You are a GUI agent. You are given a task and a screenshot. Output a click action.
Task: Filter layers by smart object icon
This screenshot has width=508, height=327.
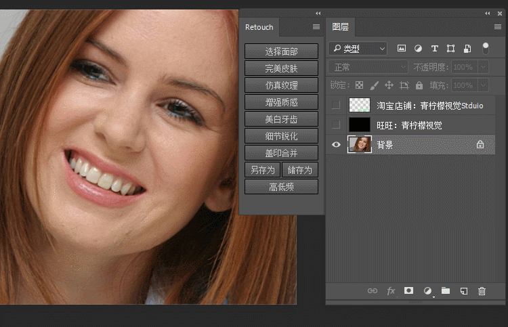point(467,49)
